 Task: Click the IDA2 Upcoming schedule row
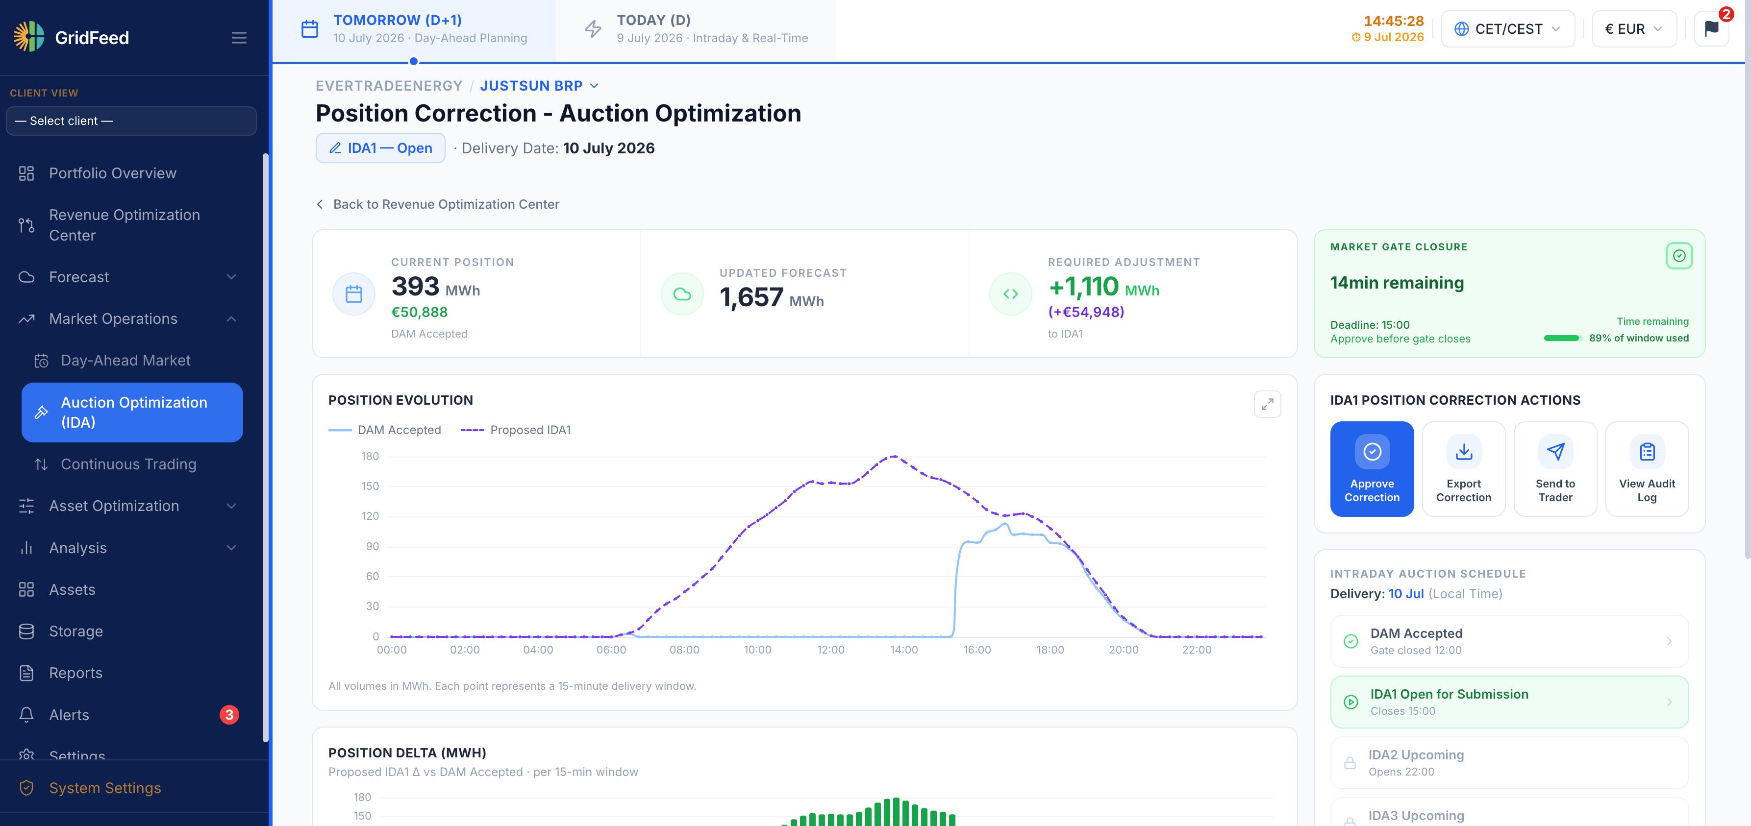(x=1509, y=763)
